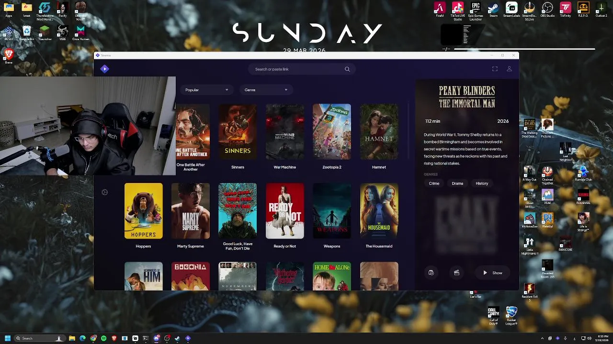Screen dimensions: 613x344
Task: Open Outlast 2 desktop shortcut
Action: (x=602, y=10)
